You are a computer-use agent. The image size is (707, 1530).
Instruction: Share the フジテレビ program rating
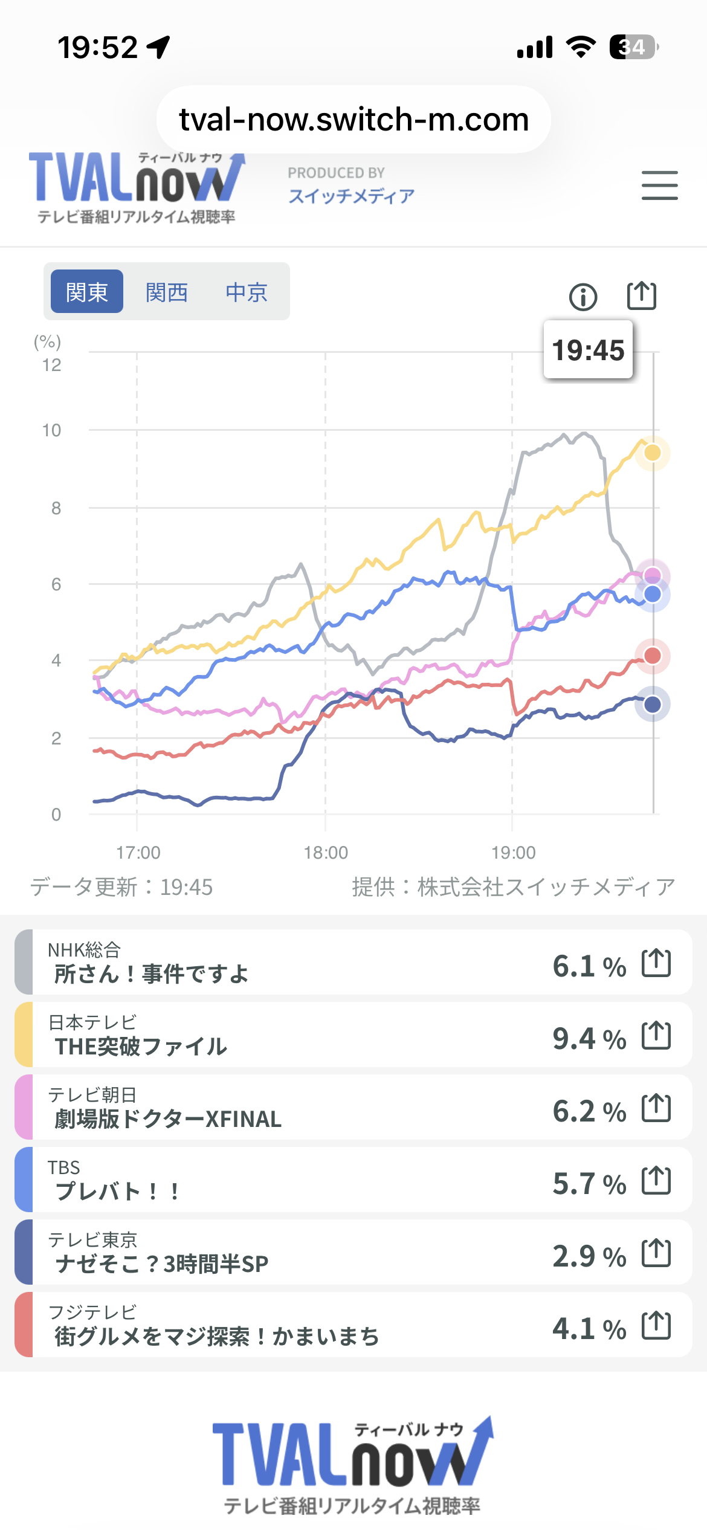(x=656, y=1326)
